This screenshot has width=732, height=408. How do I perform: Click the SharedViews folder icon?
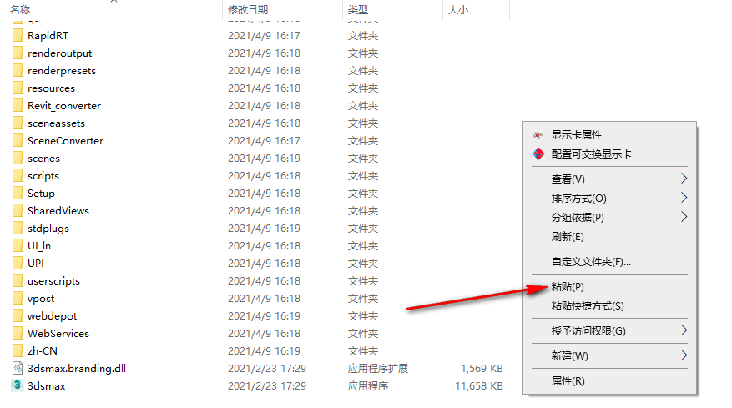(x=18, y=210)
